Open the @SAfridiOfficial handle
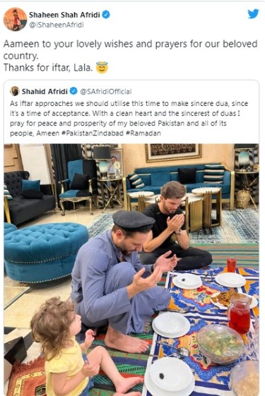Screen dimensions: 265x396 click(x=106, y=92)
